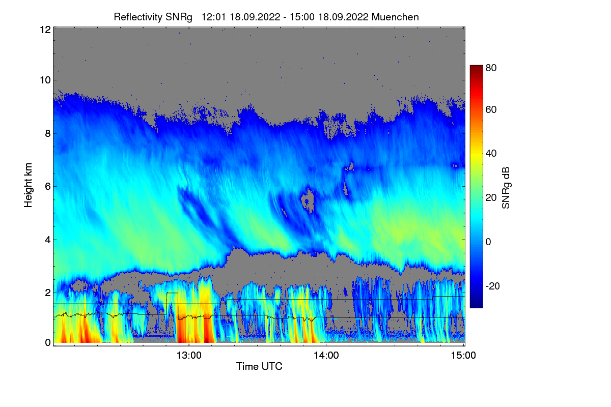Click the '13:00' time tick label
The image size is (611, 407).
click(x=189, y=356)
